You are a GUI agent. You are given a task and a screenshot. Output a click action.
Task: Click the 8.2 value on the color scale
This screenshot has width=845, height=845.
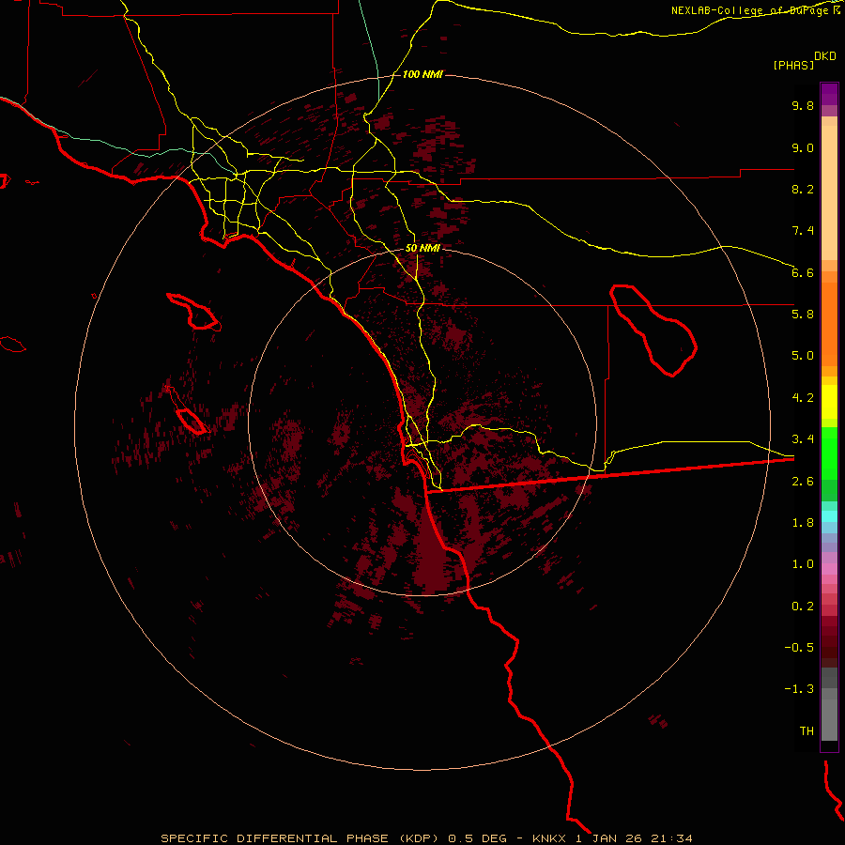pyautogui.click(x=803, y=189)
